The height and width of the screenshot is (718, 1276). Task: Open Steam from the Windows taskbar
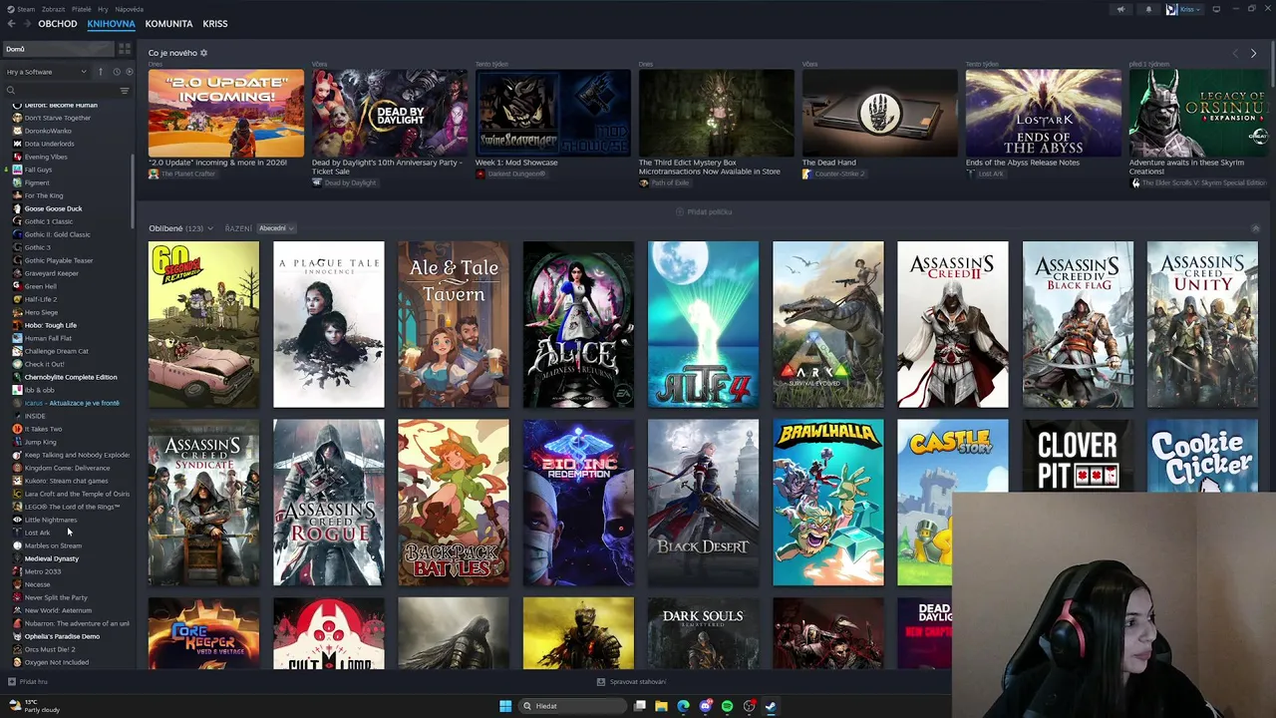click(x=771, y=706)
